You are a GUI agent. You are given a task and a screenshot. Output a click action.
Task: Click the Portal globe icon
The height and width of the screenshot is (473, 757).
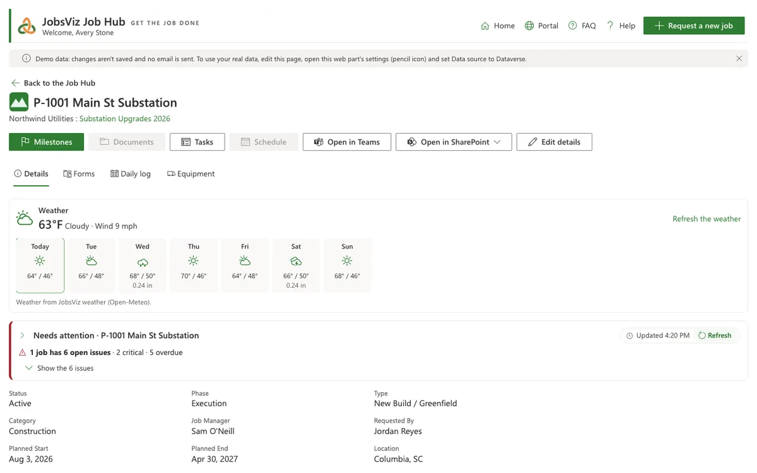pos(529,26)
